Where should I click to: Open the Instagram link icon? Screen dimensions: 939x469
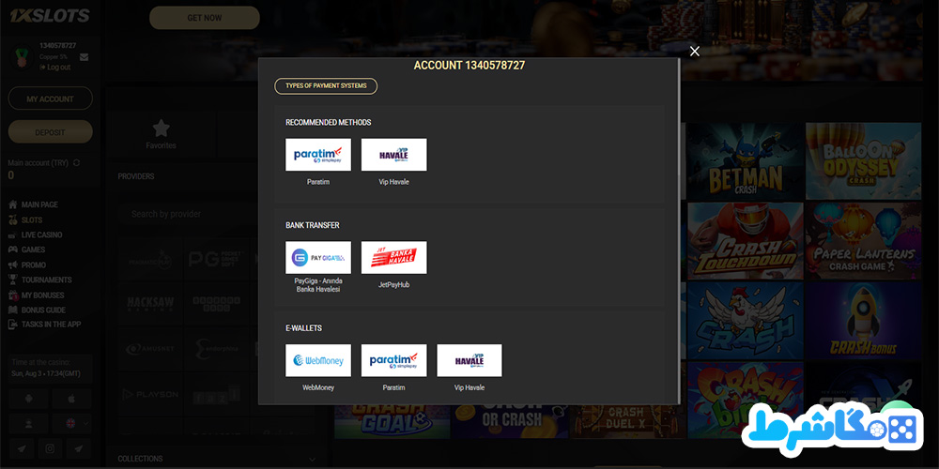pyautogui.click(x=51, y=448)
